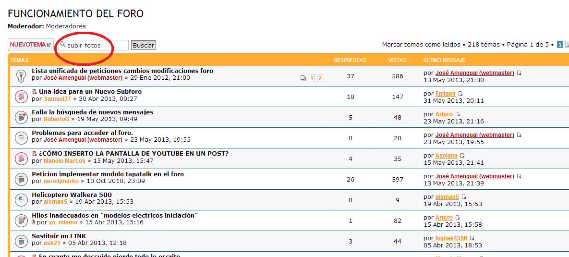
Task: Click the announcement icon for "Lista unificada de peticiones"
Action: (20, 76)
